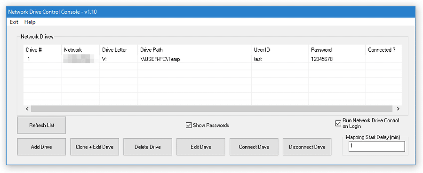Open the Exit menu
The width and height of the screenshot is (423, 173).
tap(14, 22)
